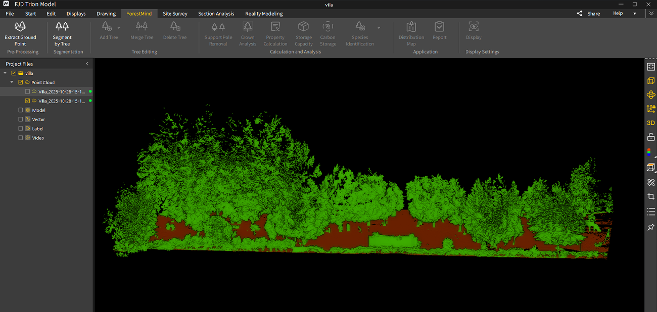Click the crop tool in right sidebar
The image size is (657, 312).
coord(651,196)
